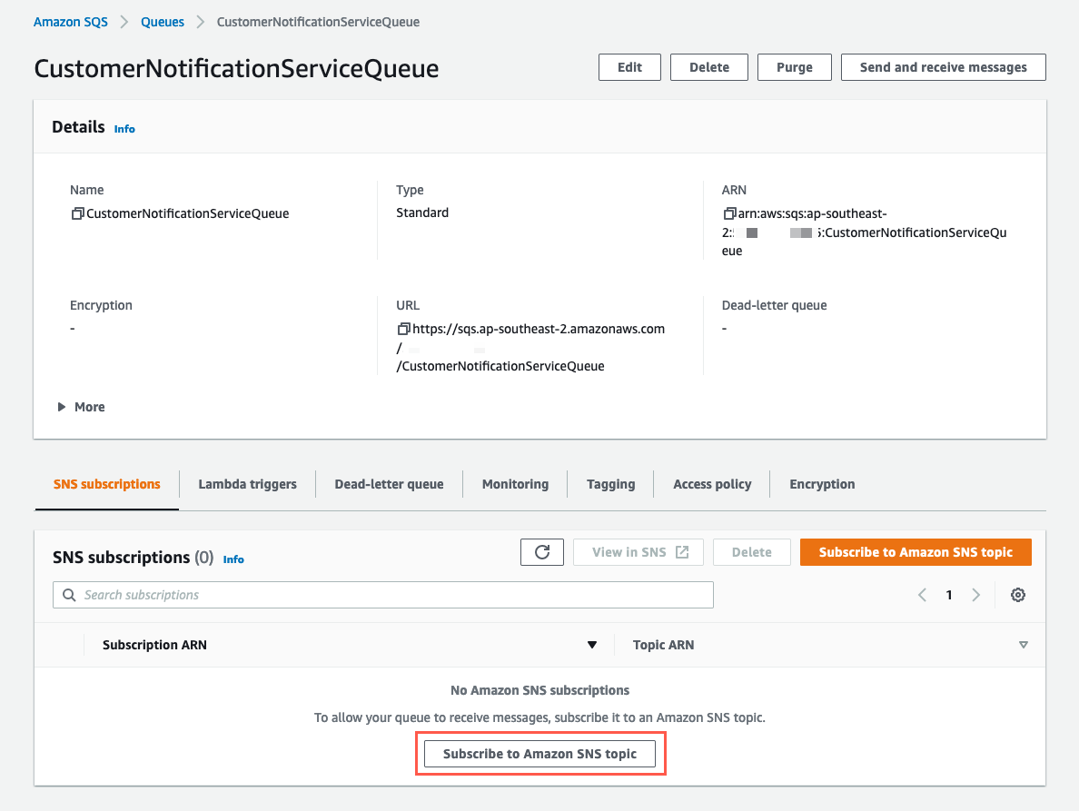Go to Queues breadcrumb link
The width and height of the screenshot is (1079, 811).
163,22
